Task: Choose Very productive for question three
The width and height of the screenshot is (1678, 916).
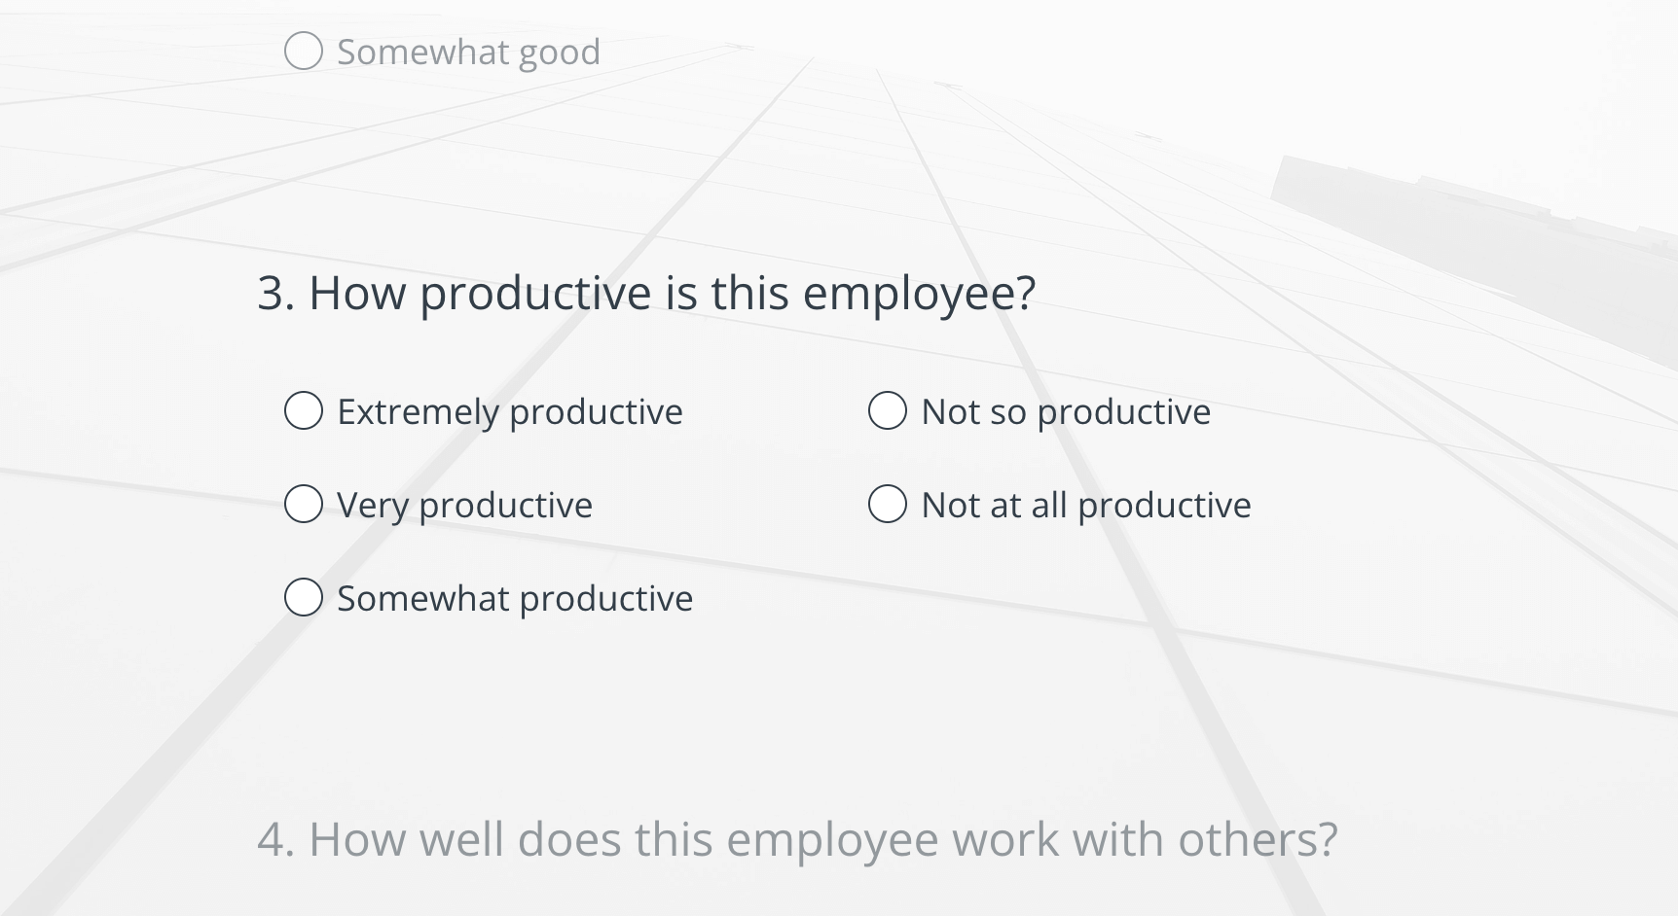Action: [303, 505]
